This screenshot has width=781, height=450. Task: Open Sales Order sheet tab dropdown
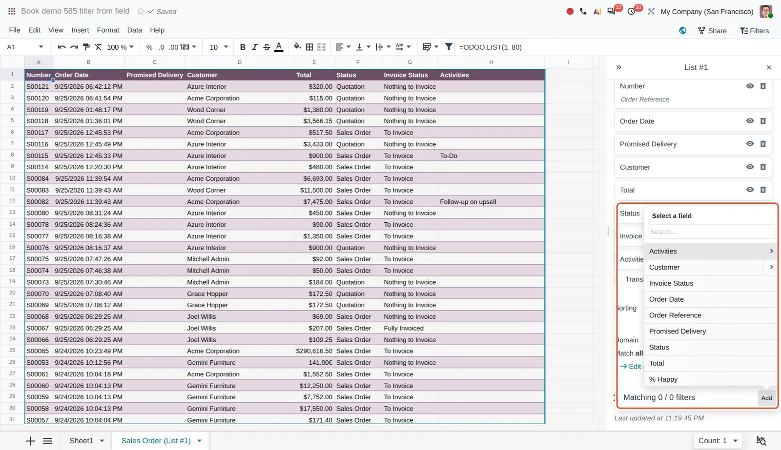[199, 441]
